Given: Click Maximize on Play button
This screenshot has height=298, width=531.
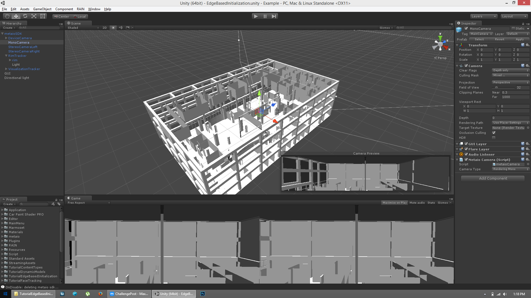Looking at the screenshot, I should point(394,203).
